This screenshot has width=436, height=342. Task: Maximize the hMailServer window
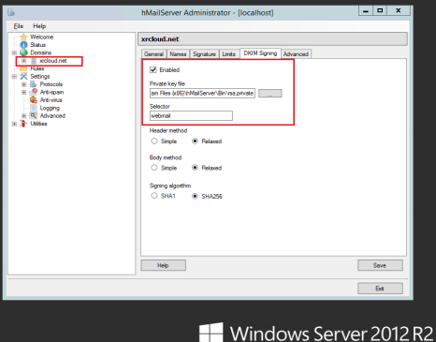380,10
